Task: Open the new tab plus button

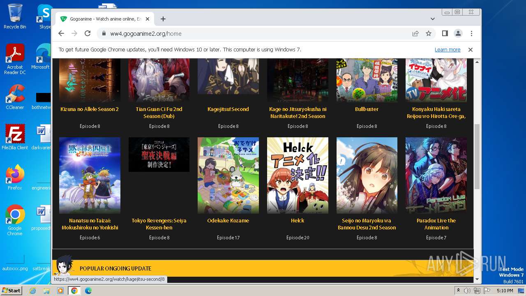Action: tap(163, 19)
